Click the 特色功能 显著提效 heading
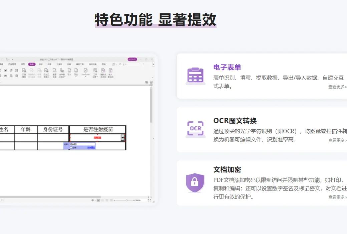 pos(155,19)
